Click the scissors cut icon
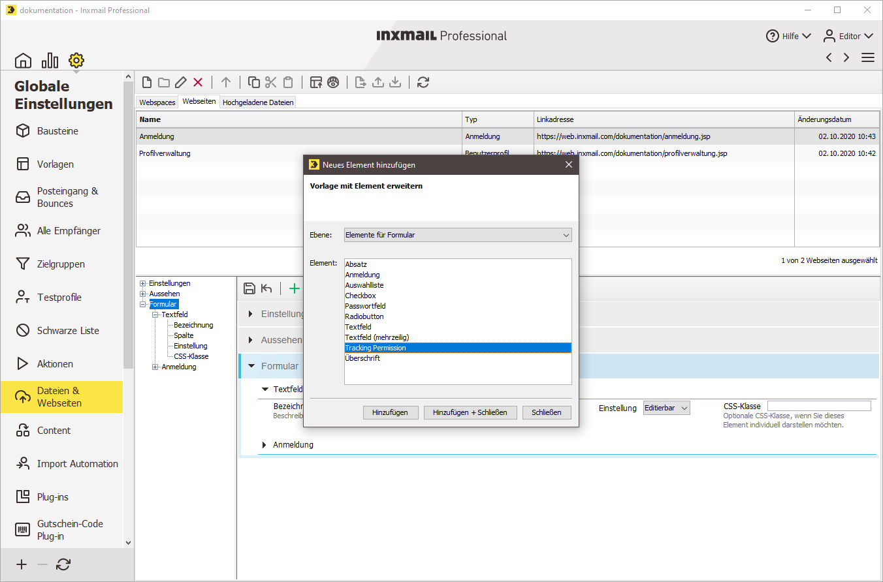 pos(271,82)
